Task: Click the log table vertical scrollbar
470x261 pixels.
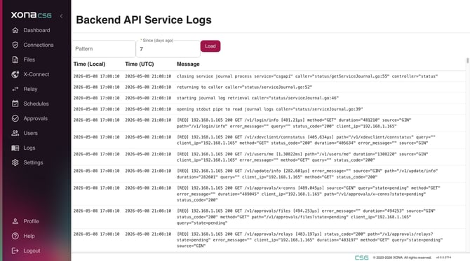Action: point(467,60)
